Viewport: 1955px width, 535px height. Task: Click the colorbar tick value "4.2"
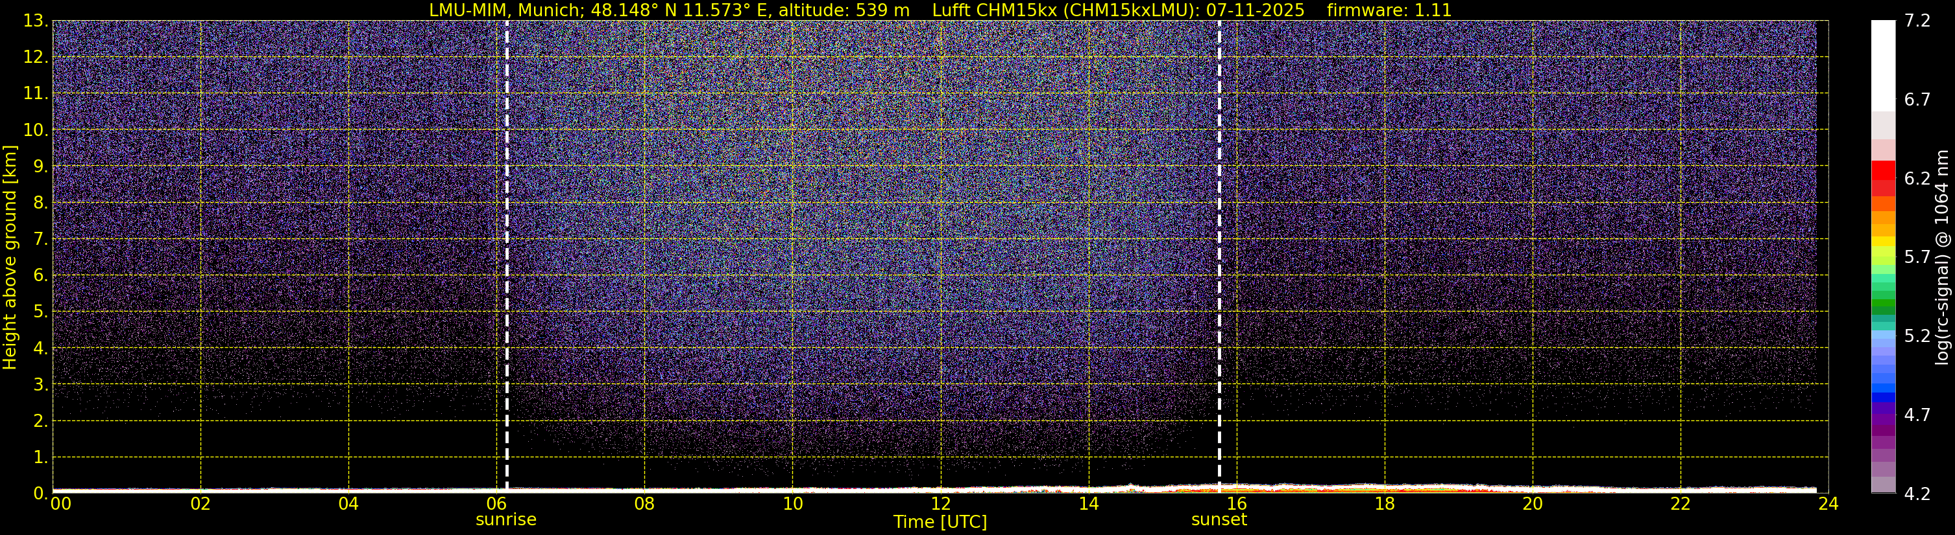pos(1917,494)
